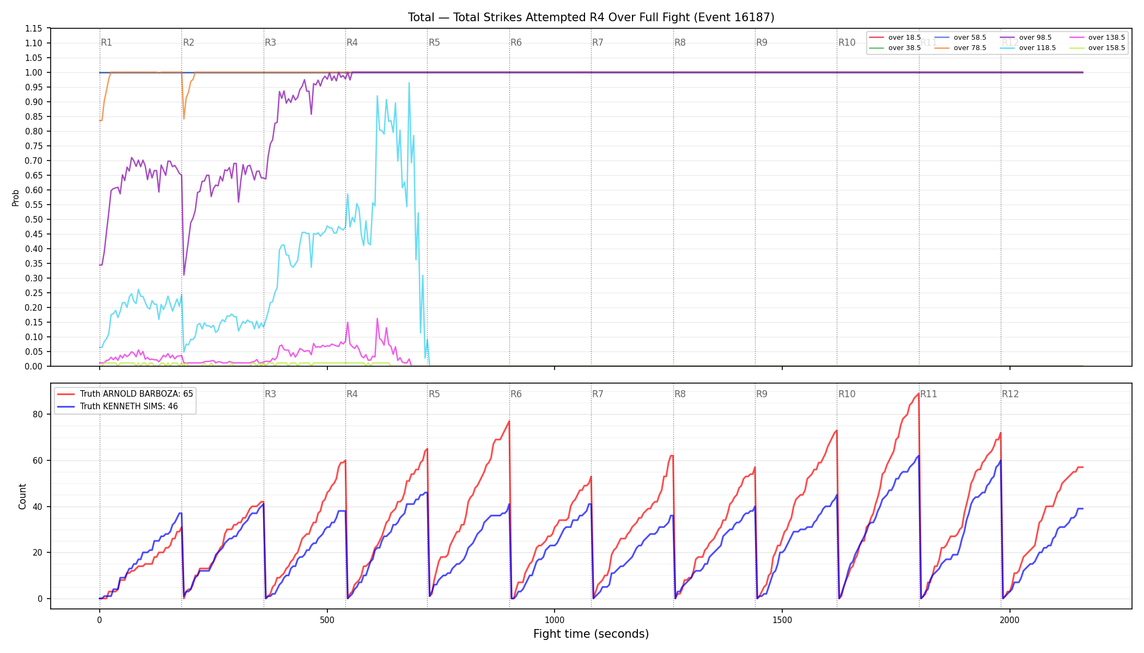The width and height of the screenshot is (1144, 653).
Task: Click the R7 round label in the Count chart
Action: [x=598, y=394]
